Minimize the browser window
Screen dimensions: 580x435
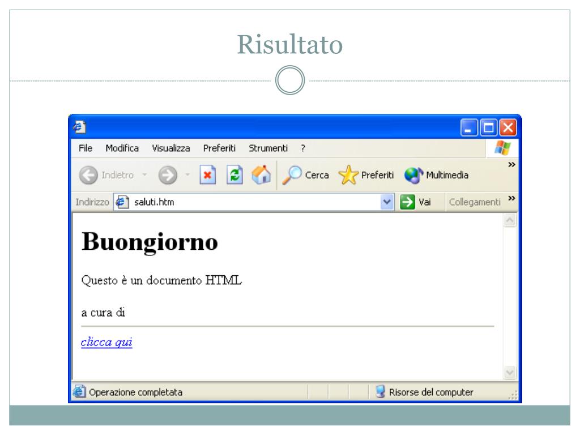469,127
